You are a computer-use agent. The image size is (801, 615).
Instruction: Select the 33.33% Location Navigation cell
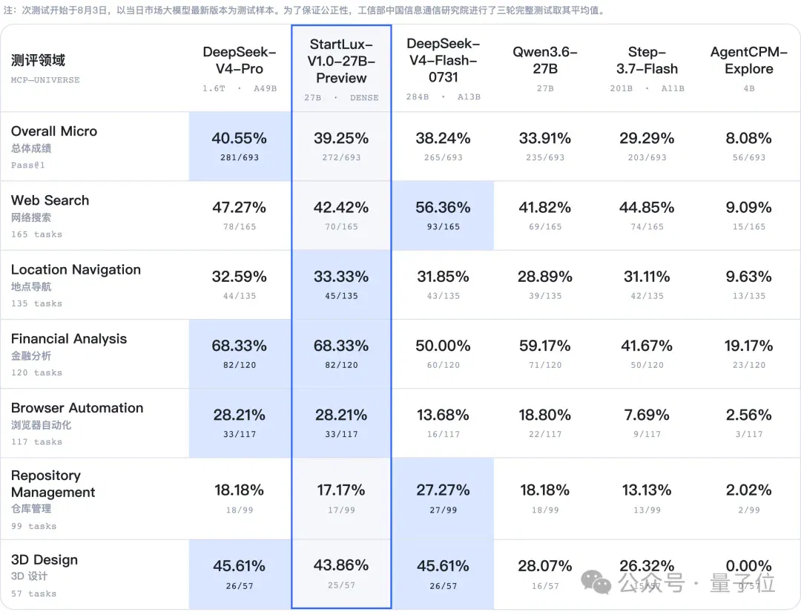tap(341, 285)
